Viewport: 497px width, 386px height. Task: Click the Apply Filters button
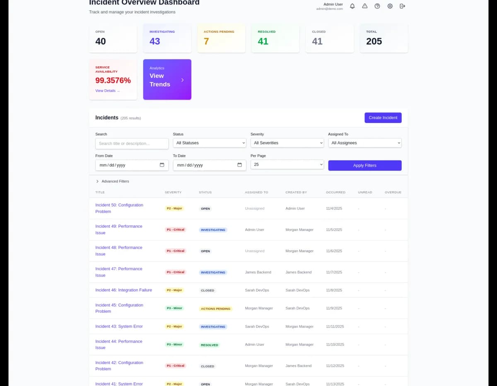pyautogui.click(x=364, y=165)
